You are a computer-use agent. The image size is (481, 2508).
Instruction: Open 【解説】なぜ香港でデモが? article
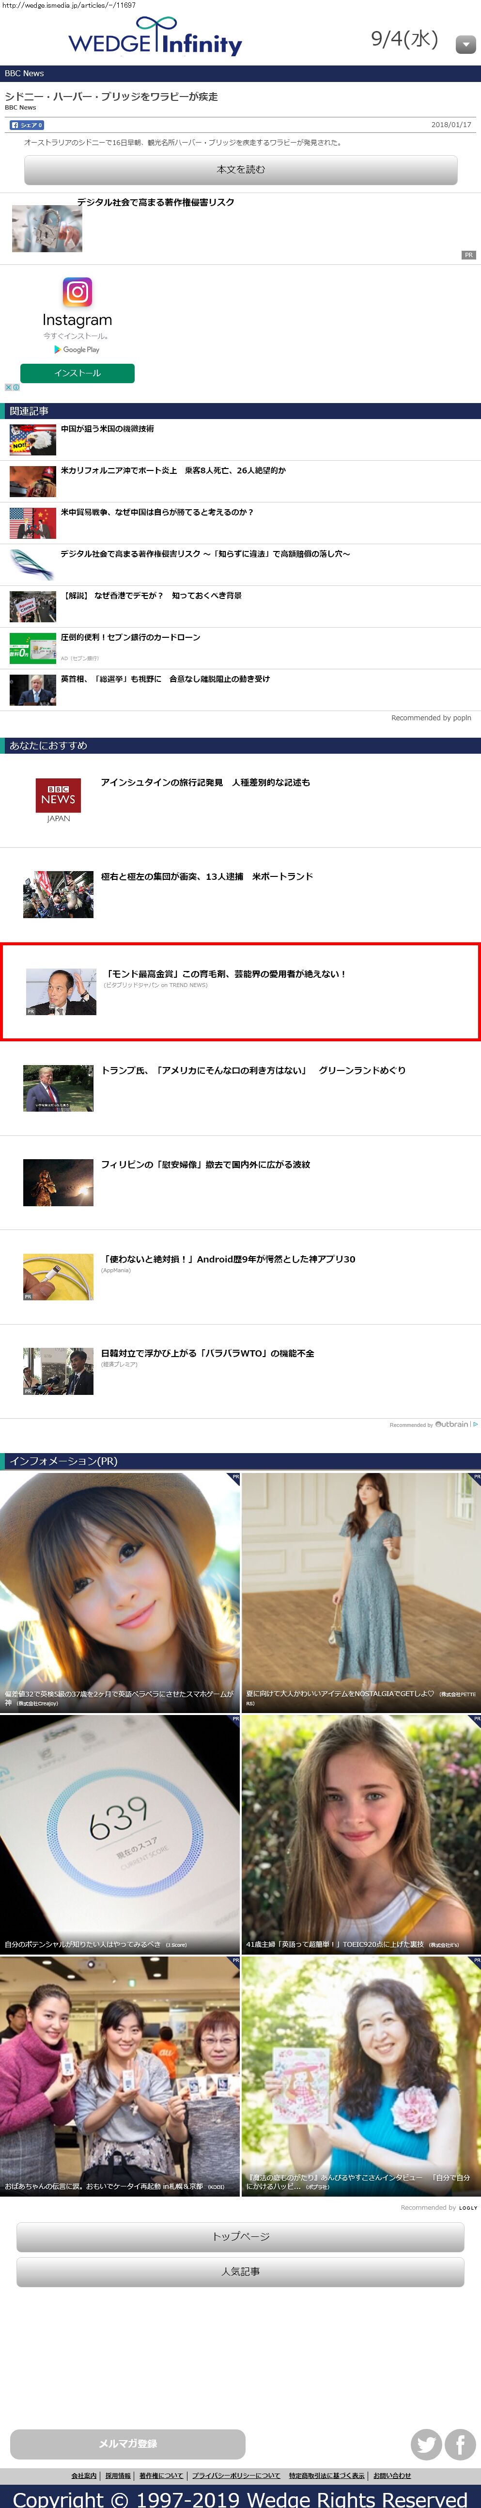153,596
